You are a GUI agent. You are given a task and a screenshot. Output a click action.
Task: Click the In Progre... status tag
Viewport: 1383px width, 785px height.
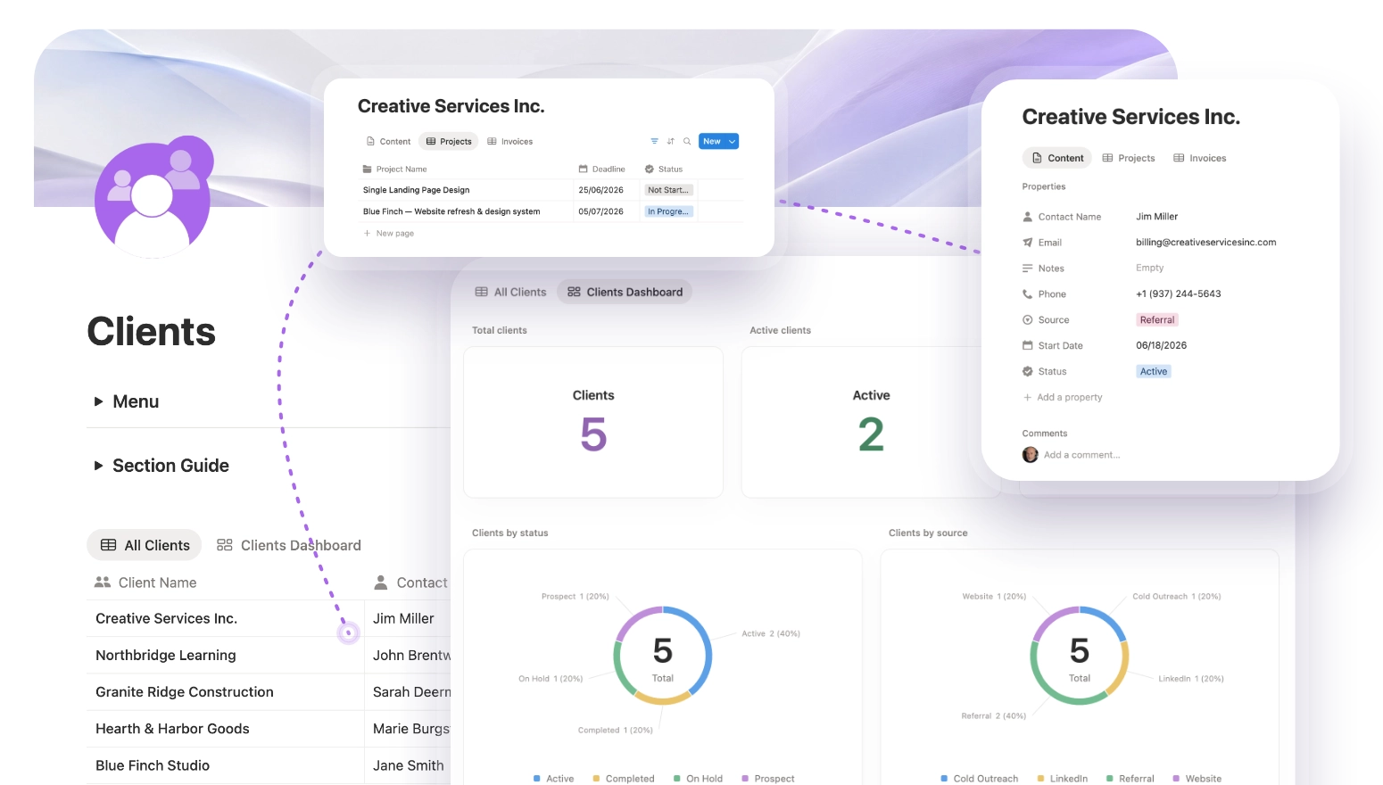(668, 211)
